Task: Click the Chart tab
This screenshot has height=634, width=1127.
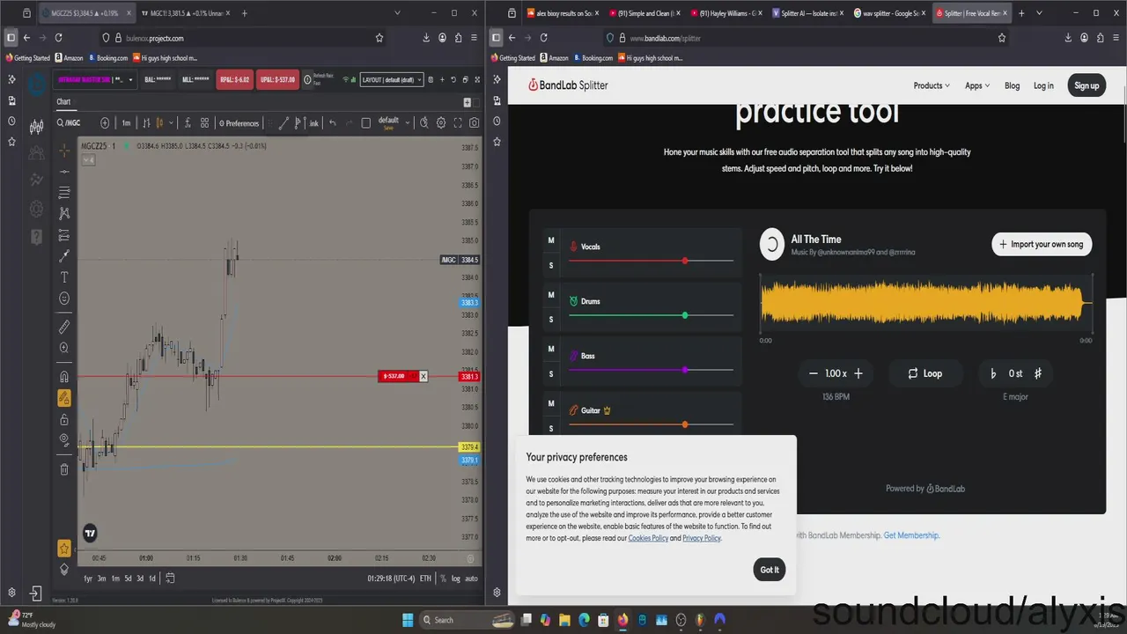Action: pos(63,102)
